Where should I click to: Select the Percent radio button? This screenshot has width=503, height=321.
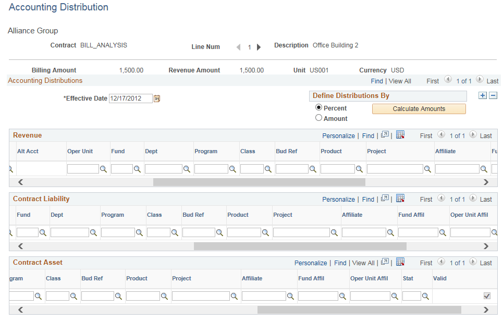[x=318, y=108]
